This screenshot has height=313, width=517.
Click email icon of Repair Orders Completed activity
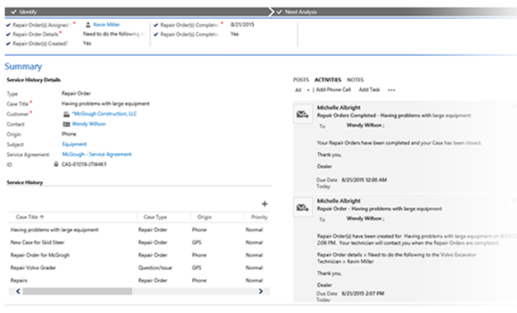point(302,114)
